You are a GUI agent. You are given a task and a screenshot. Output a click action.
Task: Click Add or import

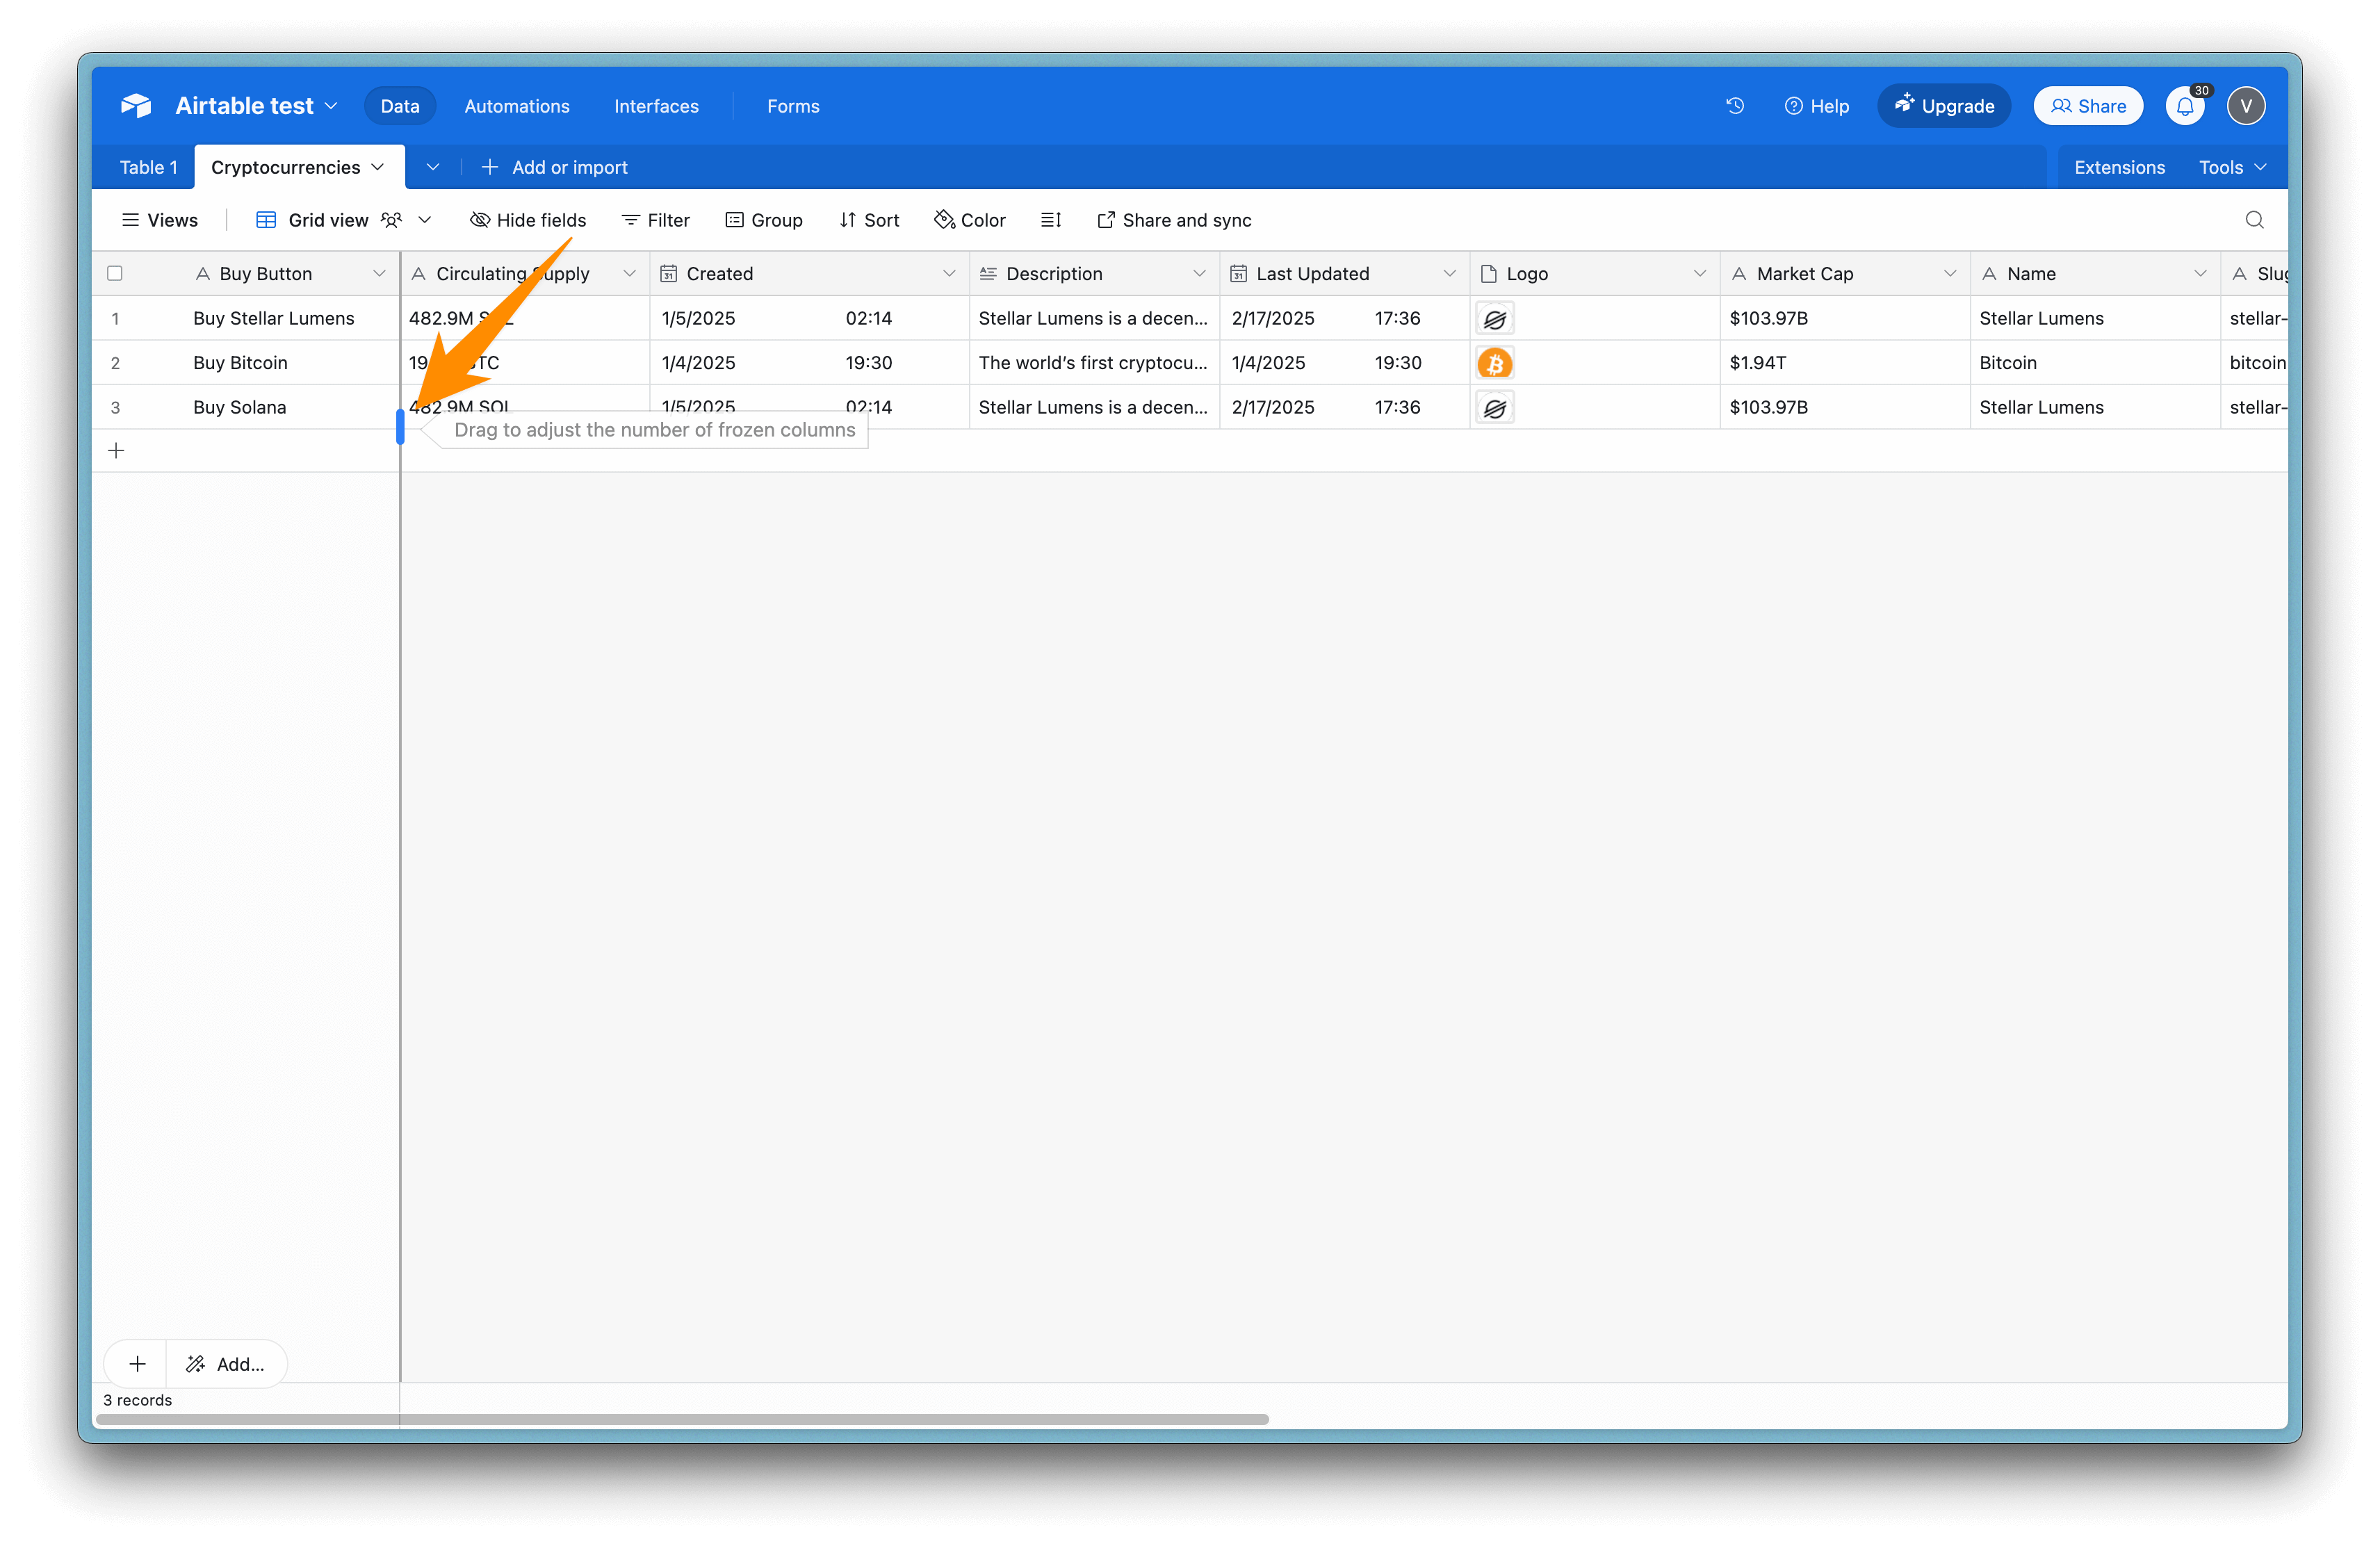pyautogui.click(x=555, y=167)
